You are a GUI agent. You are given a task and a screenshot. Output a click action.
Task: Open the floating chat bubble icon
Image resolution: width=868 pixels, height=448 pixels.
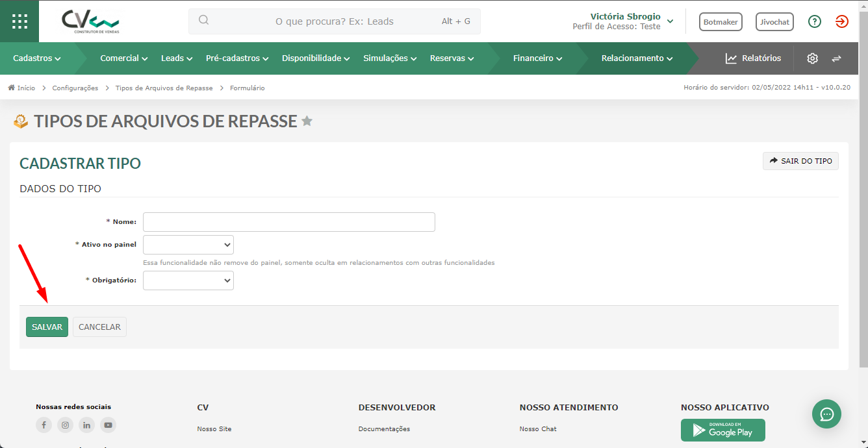[x=826, y=414]
